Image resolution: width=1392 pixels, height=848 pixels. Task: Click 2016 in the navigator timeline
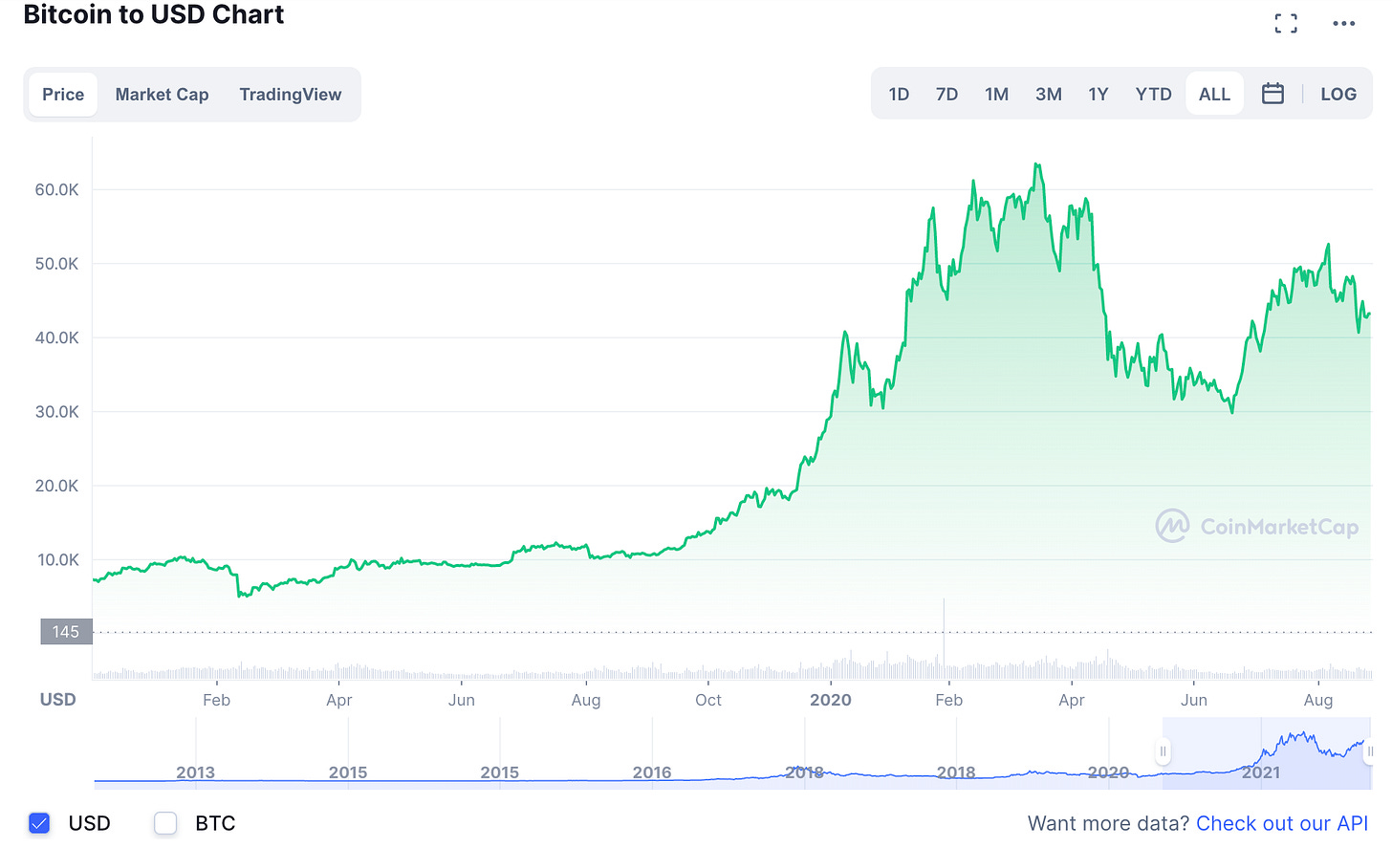pyautogui.click(x=652, y=772)
